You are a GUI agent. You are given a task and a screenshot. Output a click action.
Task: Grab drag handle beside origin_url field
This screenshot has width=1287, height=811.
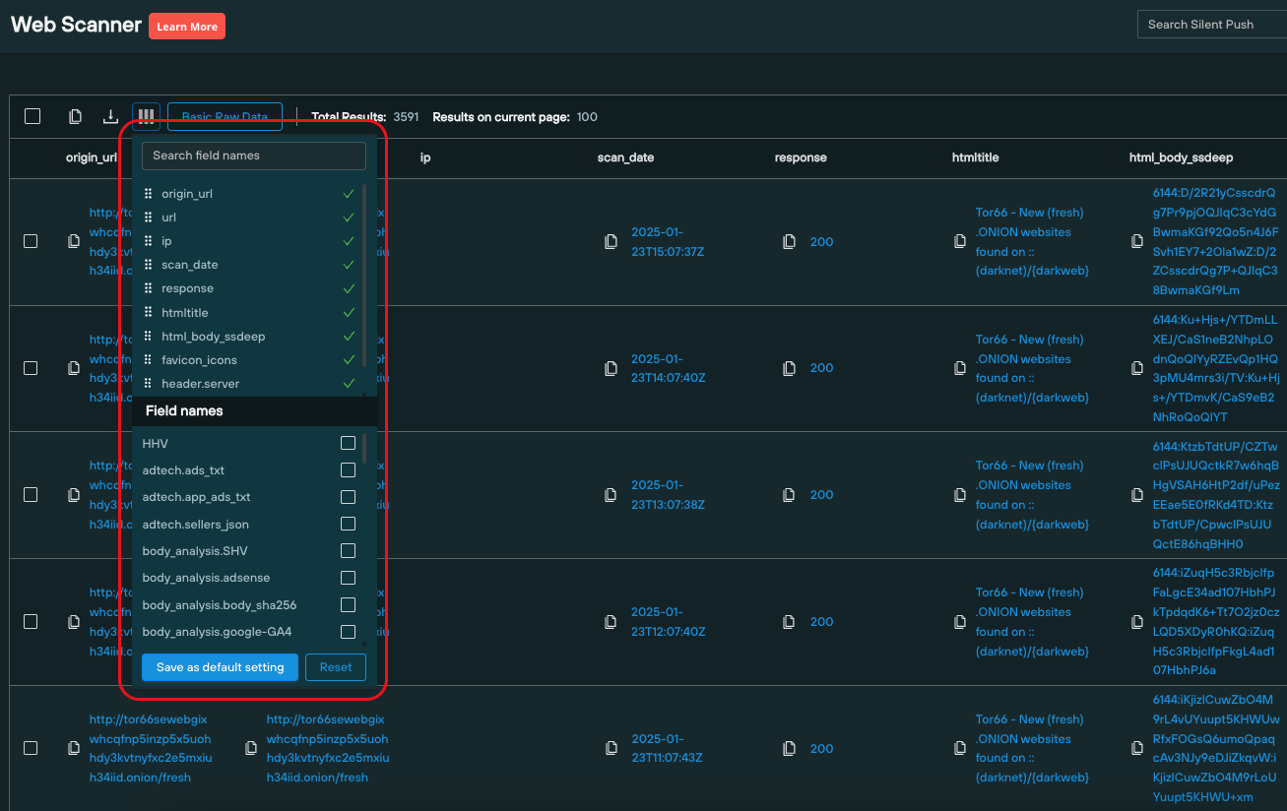click(x=149, y=194)
